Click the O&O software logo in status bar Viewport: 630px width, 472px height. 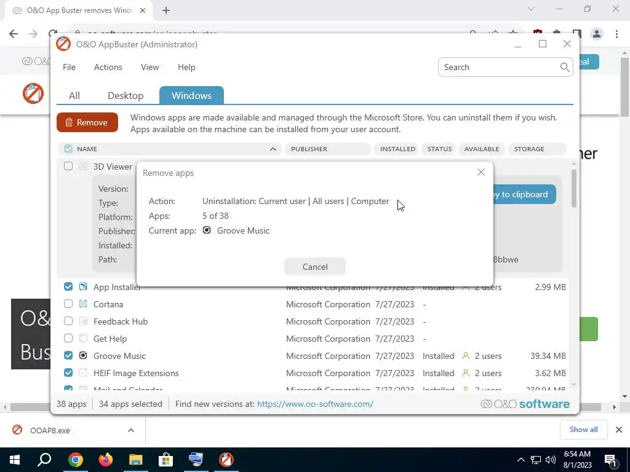pyautogui.click(x=525, y=404)
